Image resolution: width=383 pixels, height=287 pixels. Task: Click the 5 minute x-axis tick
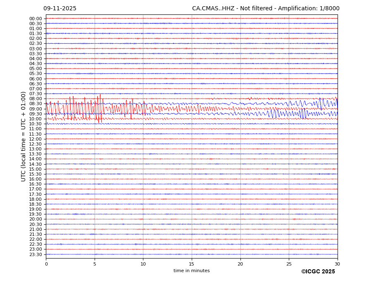[95, 264]
